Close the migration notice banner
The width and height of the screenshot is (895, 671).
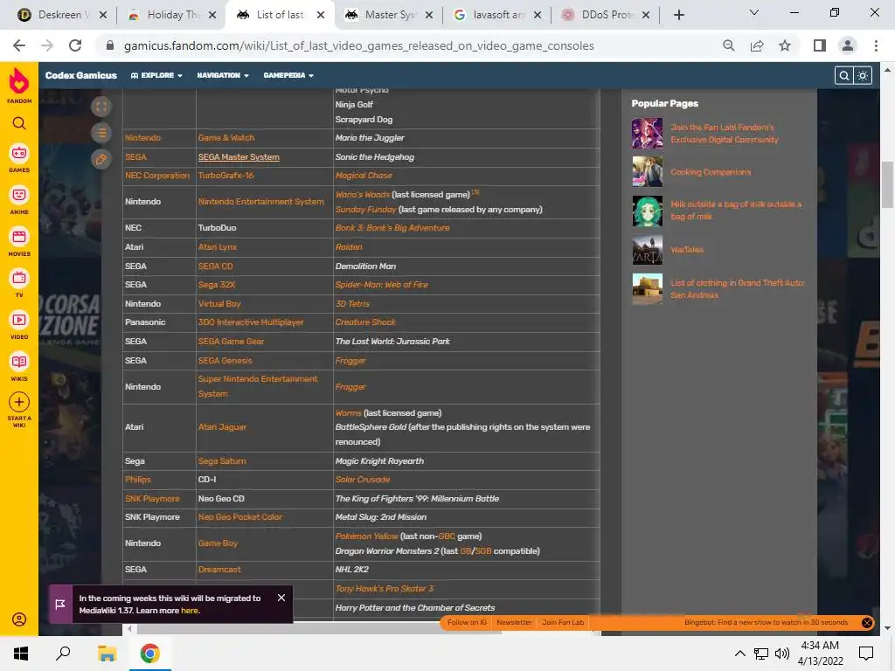click(281, 598)
